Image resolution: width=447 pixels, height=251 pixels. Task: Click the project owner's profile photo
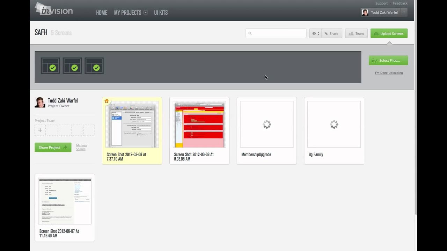(40, 102)
